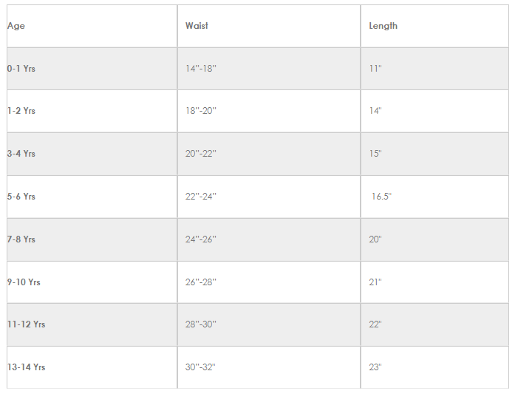Screen dimensions: 515x405
Task: Select the 7-8 Yrs age cell
Action: (x=21, y=239)
